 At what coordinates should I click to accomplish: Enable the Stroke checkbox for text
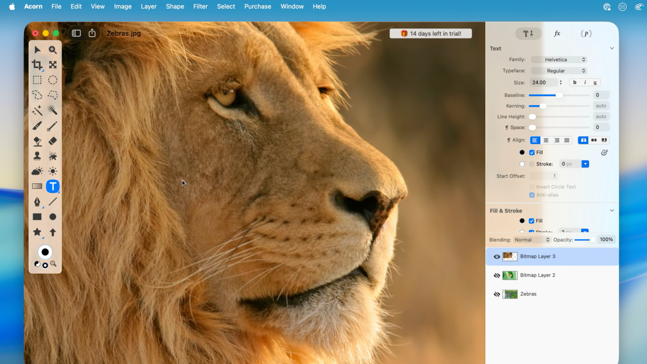point(531,164)
